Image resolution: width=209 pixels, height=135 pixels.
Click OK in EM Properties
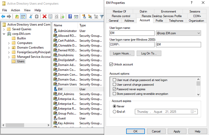[135, 131]
